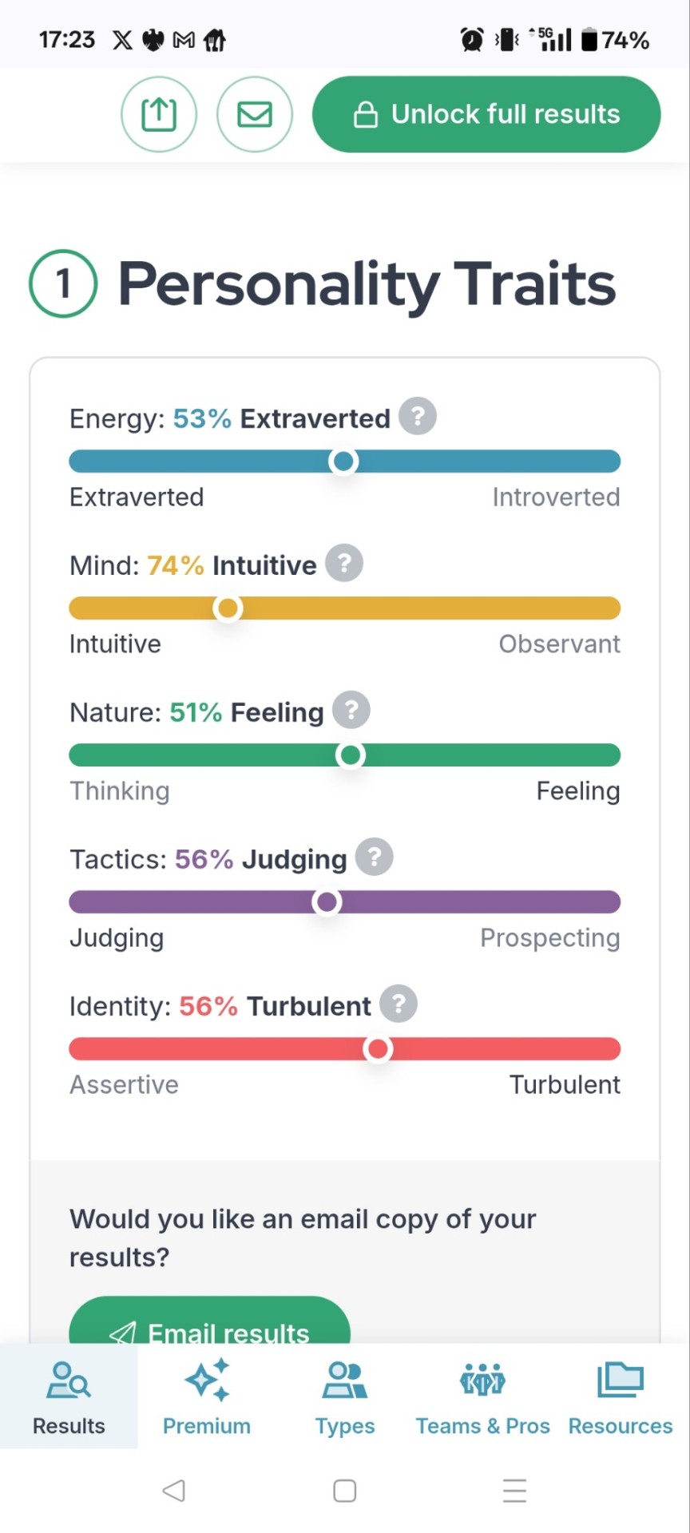Tap the share results icon

click(159, 114)
